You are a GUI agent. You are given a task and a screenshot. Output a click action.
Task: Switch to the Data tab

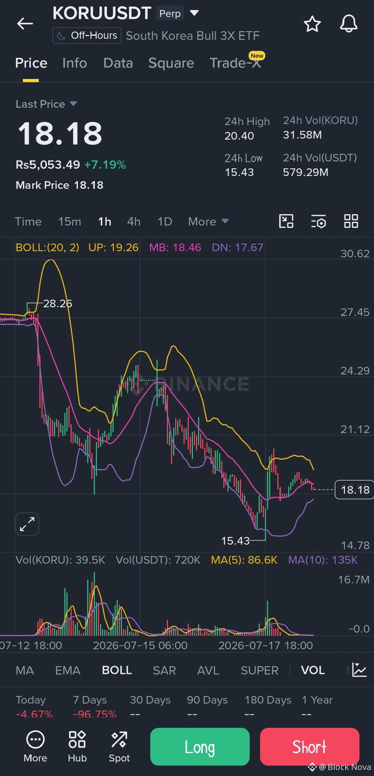tap(118, 63)
